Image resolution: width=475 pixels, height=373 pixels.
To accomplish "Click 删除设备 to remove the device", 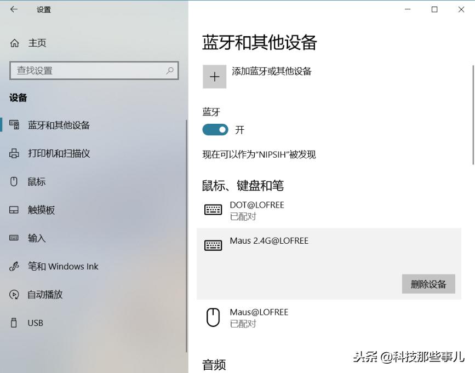I will [x=428, y=284].
